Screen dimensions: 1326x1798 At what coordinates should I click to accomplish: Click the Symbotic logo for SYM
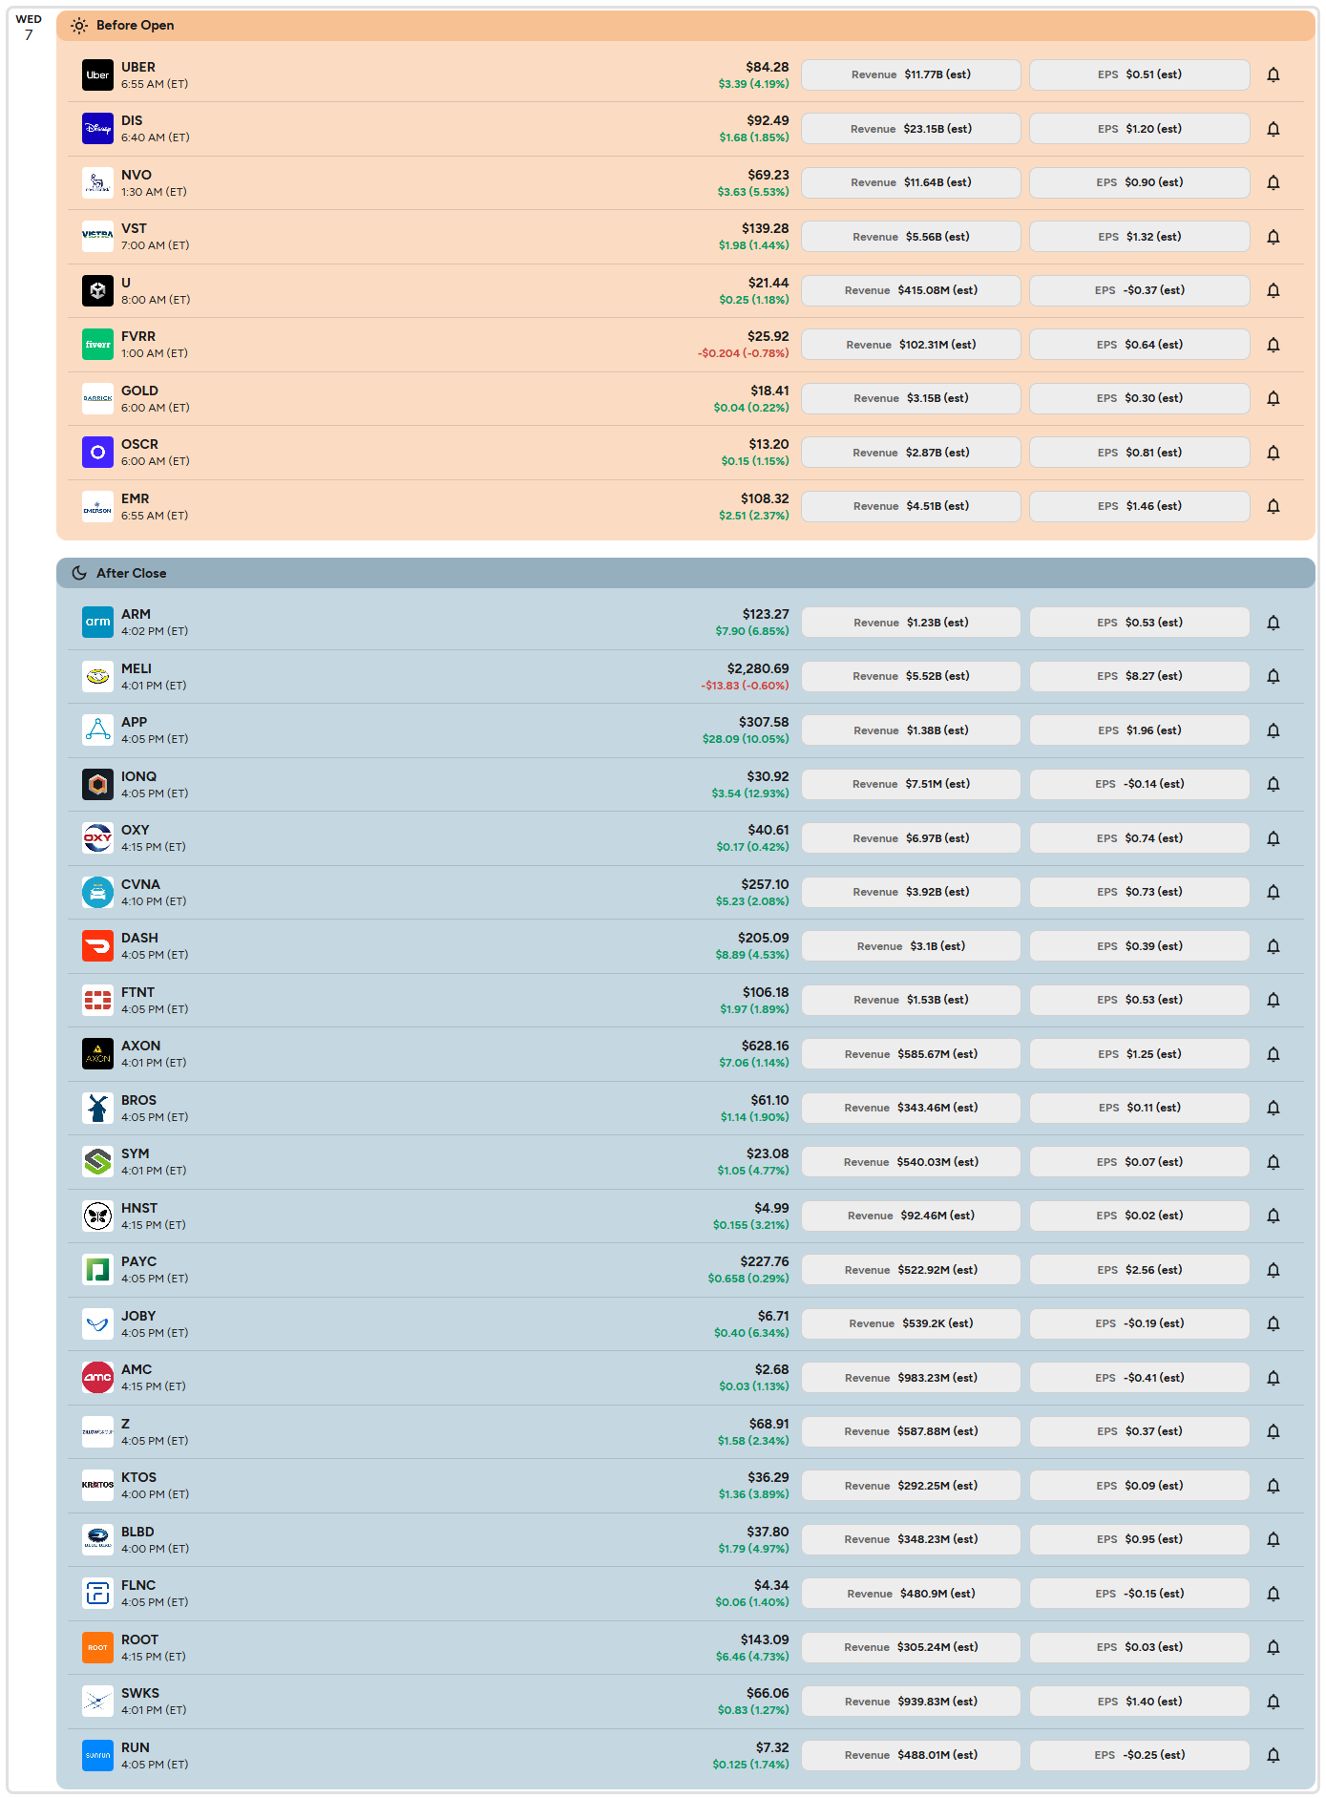[x=97, y=1162]
